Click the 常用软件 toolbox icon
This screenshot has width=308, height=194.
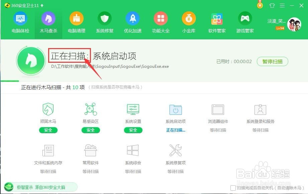click(91, 150)
